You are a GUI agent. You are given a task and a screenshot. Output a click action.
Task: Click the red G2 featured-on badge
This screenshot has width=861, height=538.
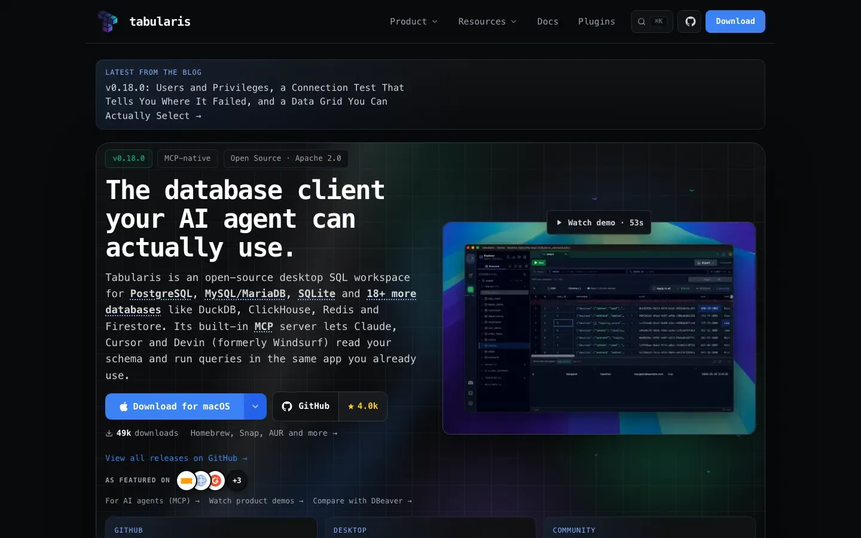[x=216, y=480]
